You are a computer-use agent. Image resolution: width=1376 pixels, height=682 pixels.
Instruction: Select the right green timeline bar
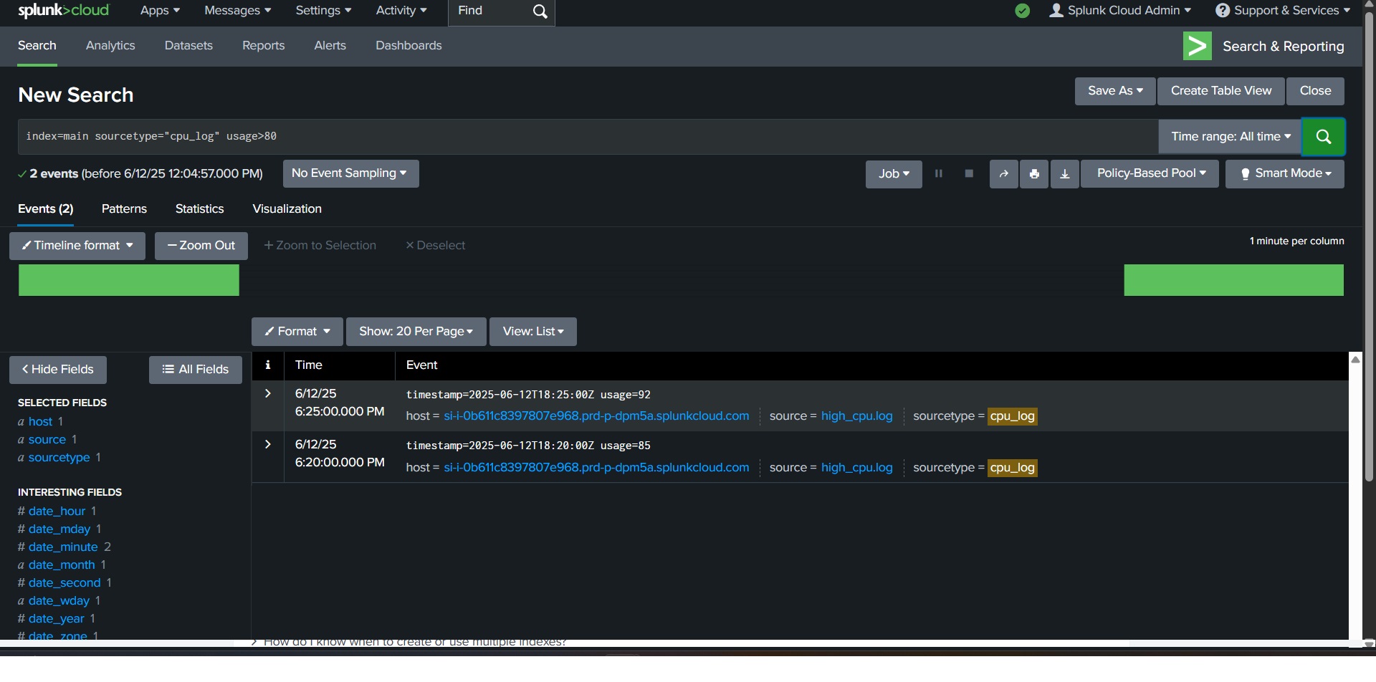tap(1233, 280)
